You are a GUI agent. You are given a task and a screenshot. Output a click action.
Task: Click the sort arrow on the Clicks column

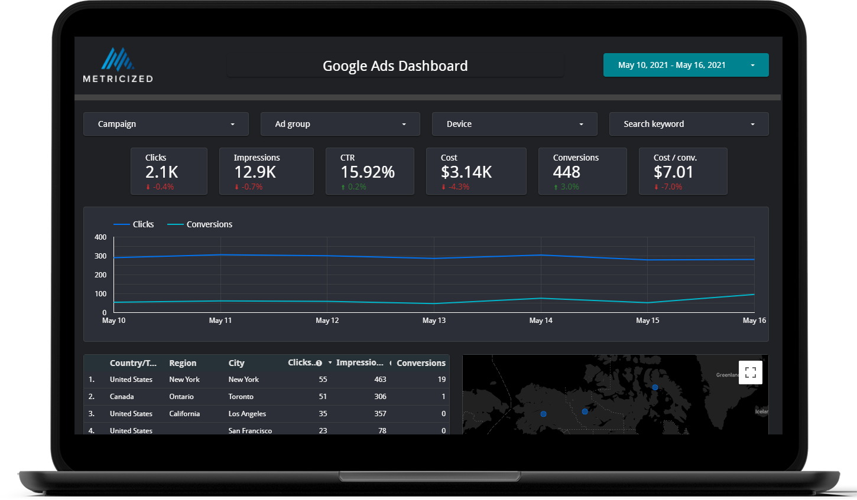[x=330, y=362]
